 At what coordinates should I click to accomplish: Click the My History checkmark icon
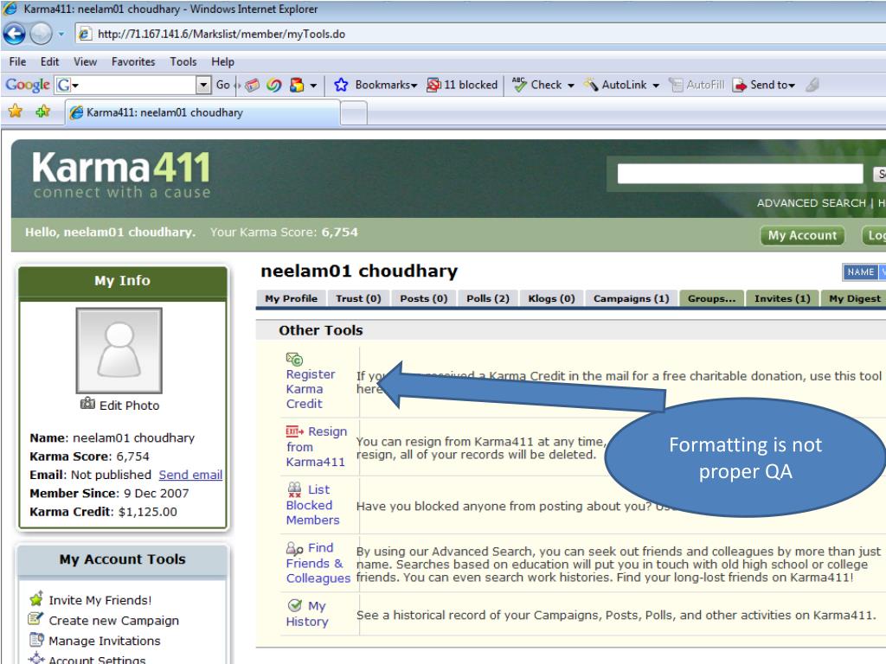point(295,605)
